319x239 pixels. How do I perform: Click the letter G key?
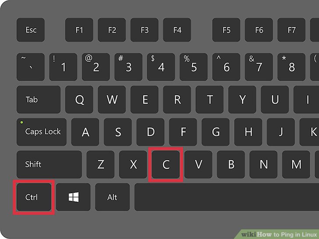point(216,132)
